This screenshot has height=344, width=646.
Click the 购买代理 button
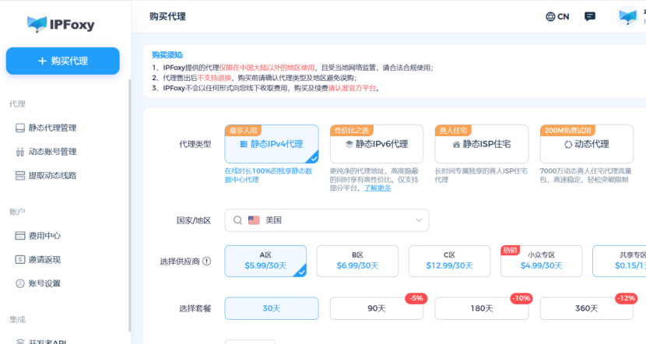click(x=63, y=61)
